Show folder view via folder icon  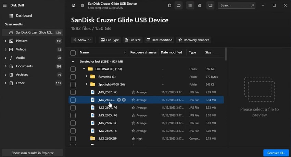tap(178, 5)
